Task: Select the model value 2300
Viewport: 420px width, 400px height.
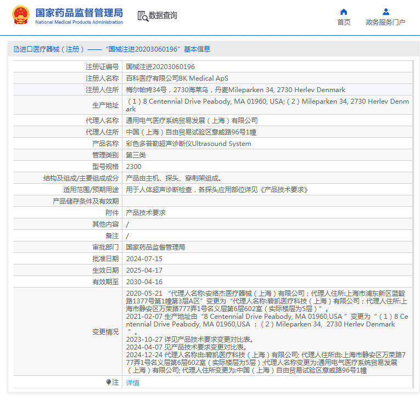Action: 133,166
